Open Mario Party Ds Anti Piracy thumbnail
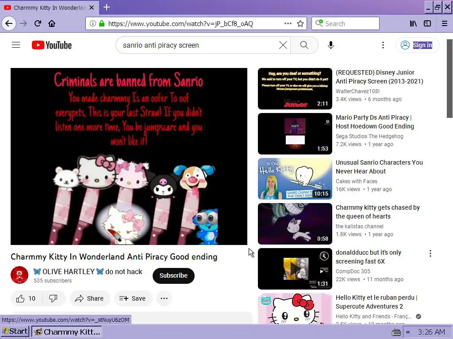 [x=295, y=133]
